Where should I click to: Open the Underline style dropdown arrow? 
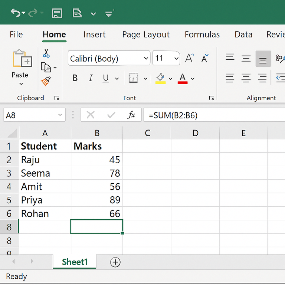pos(117,79)
